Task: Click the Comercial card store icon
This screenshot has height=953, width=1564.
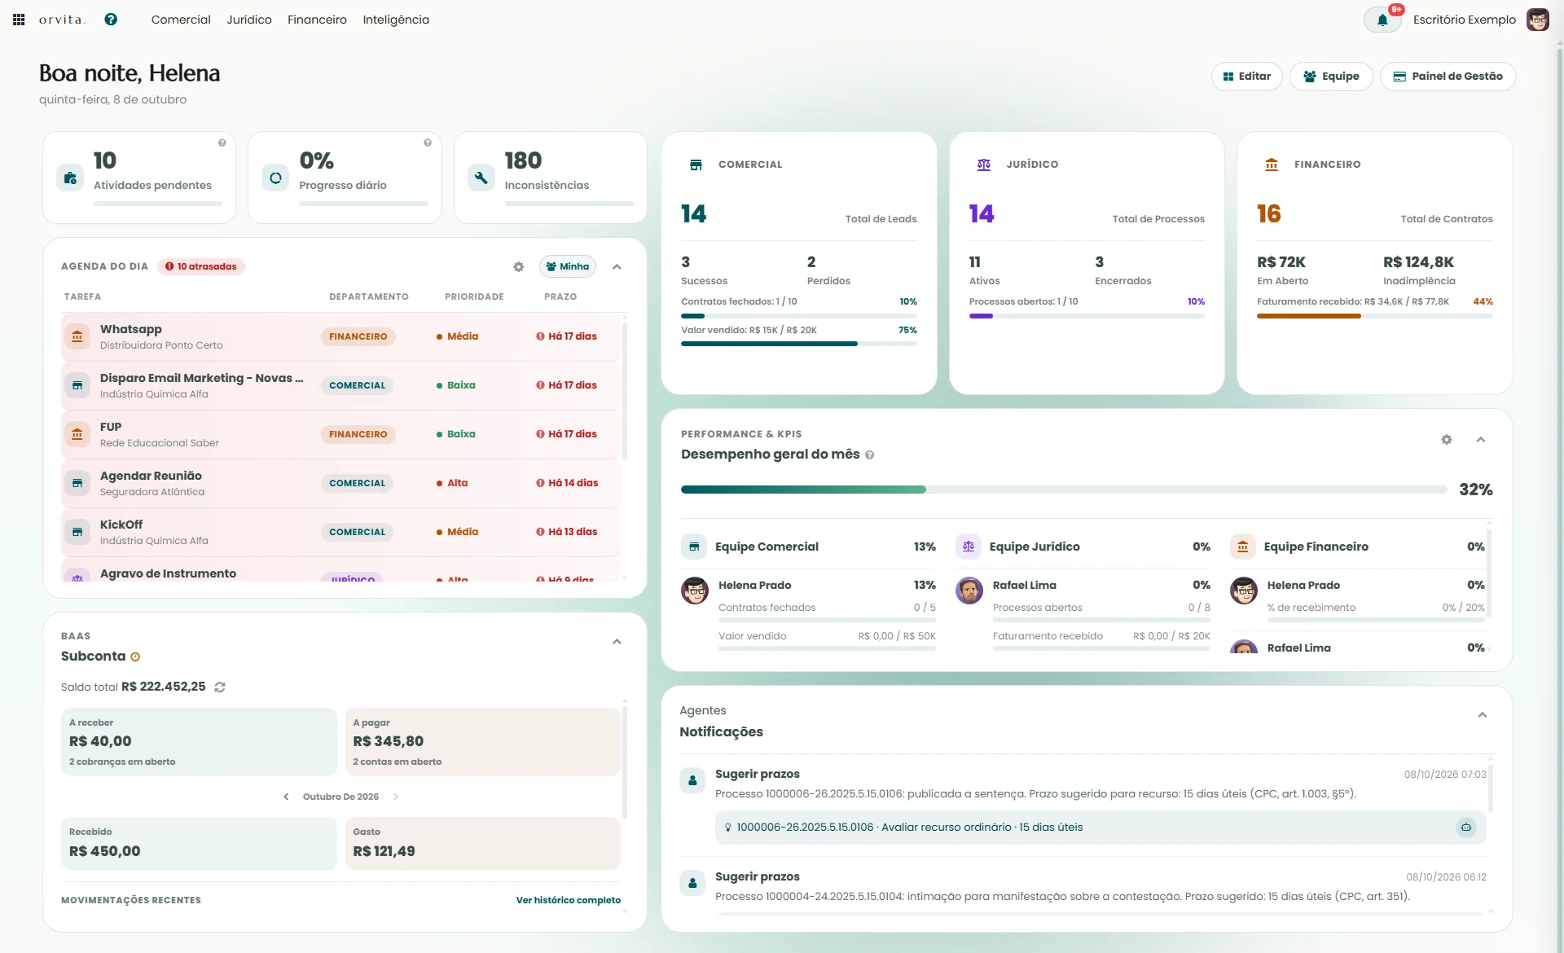Action: (696, 165)
